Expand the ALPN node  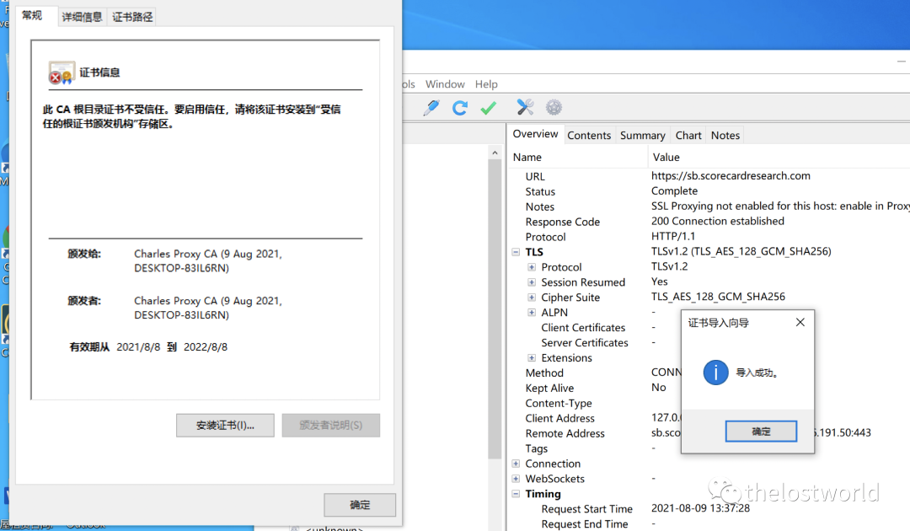click(531, 312)
